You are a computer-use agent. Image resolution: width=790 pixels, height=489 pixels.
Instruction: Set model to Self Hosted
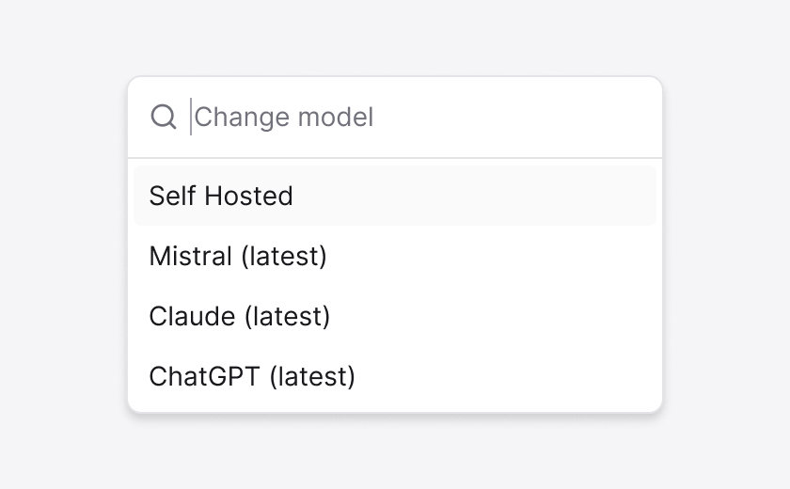221,196
